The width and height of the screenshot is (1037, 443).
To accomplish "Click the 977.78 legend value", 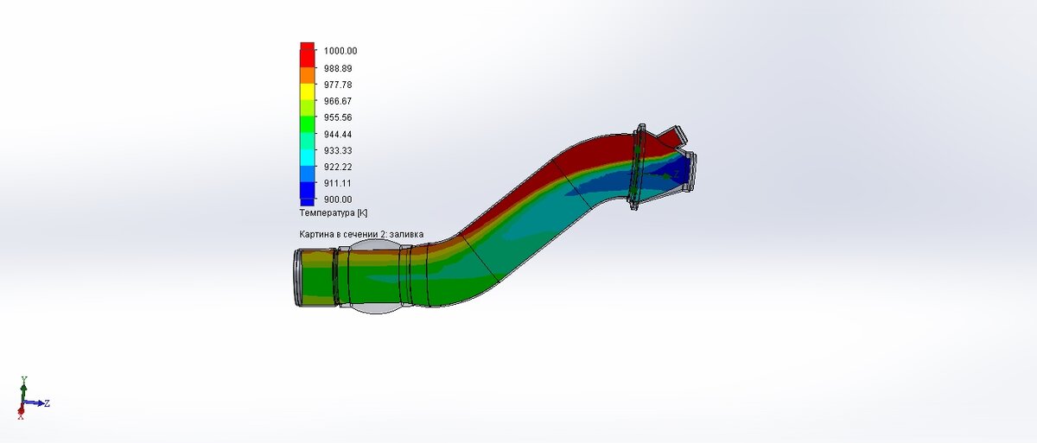I will point(338,85).
